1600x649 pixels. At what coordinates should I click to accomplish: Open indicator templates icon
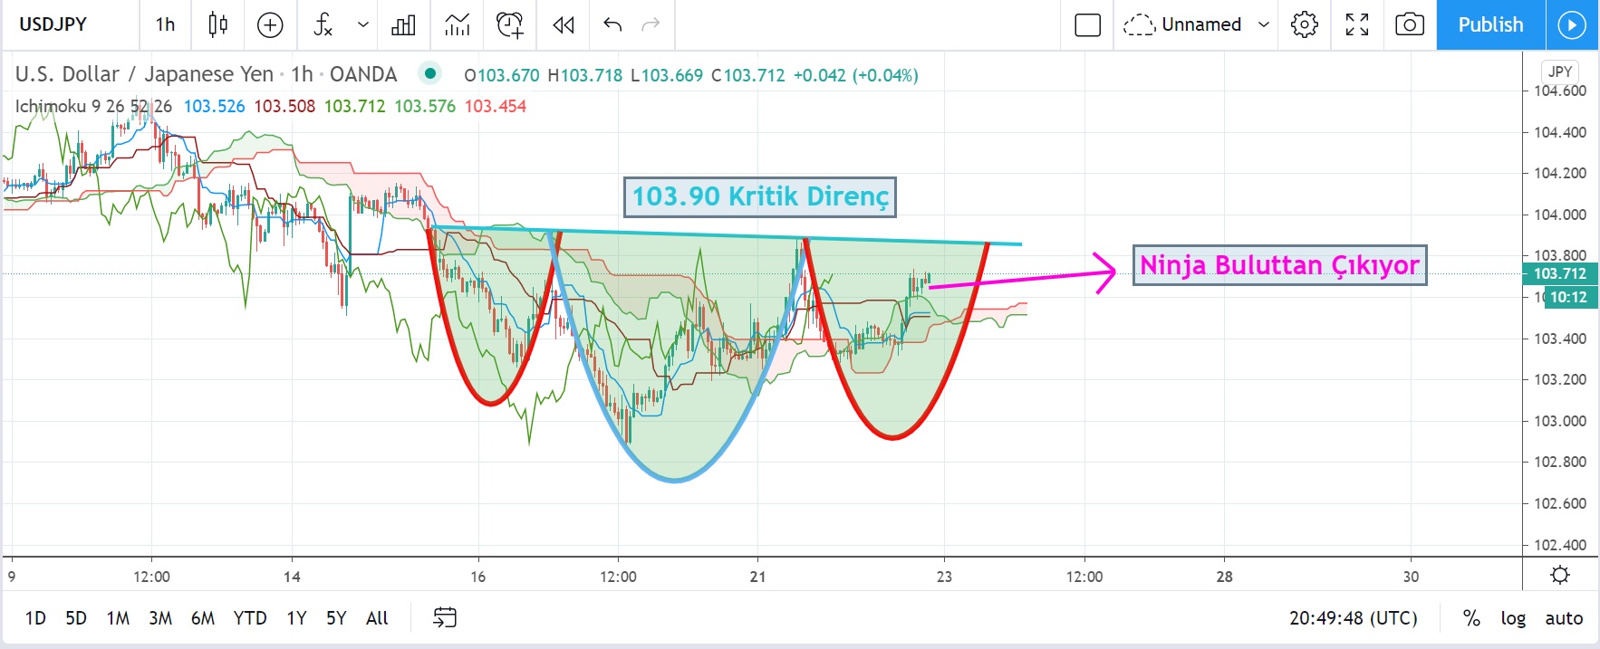click(x=457, y=24)
